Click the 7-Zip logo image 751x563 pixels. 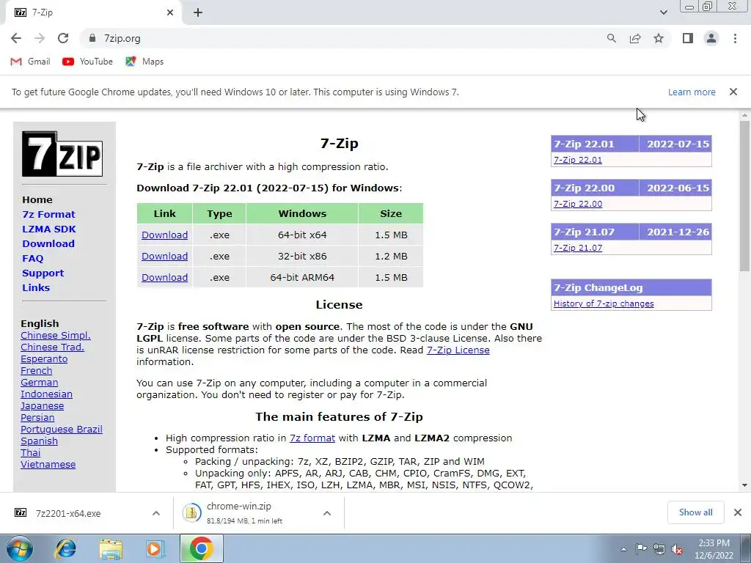click(x=62, y=154)
